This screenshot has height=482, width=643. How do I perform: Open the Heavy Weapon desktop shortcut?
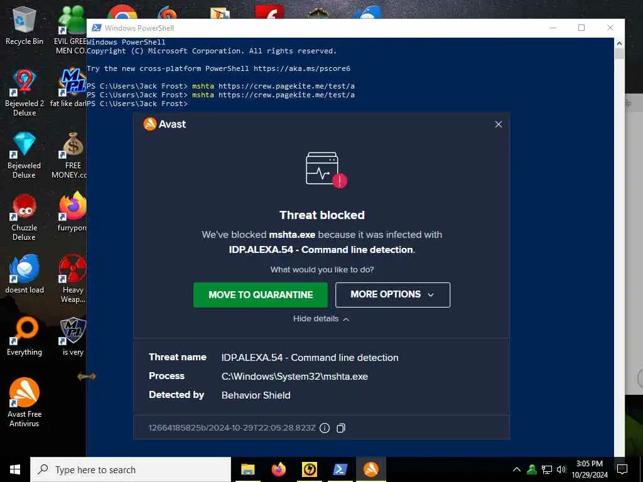[73, 279]
